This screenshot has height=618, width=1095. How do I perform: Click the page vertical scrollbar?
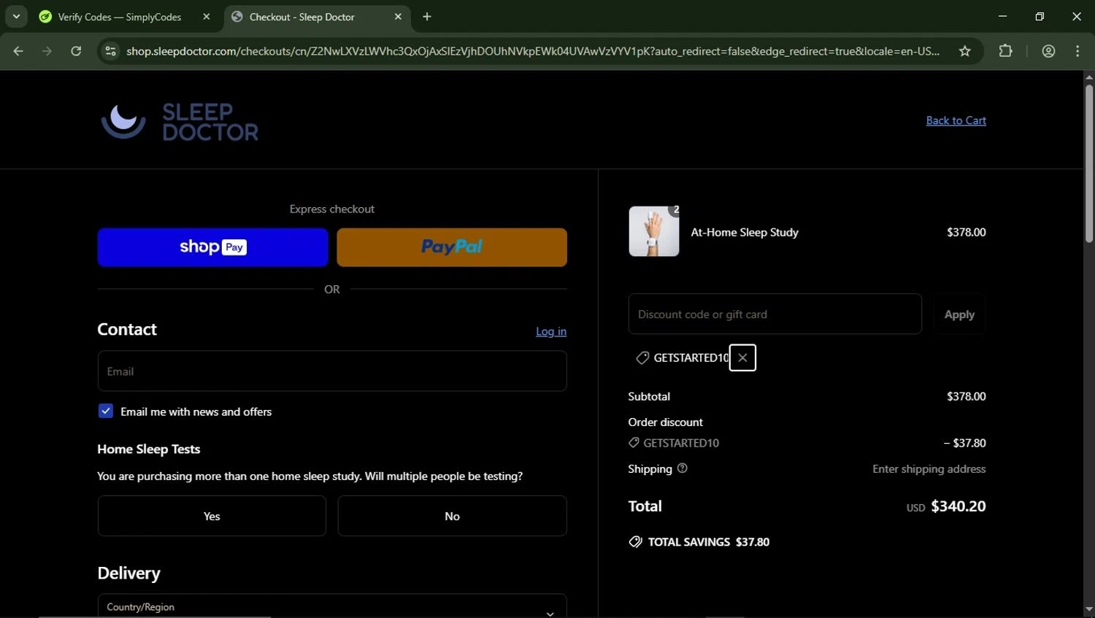[1088, 163]
